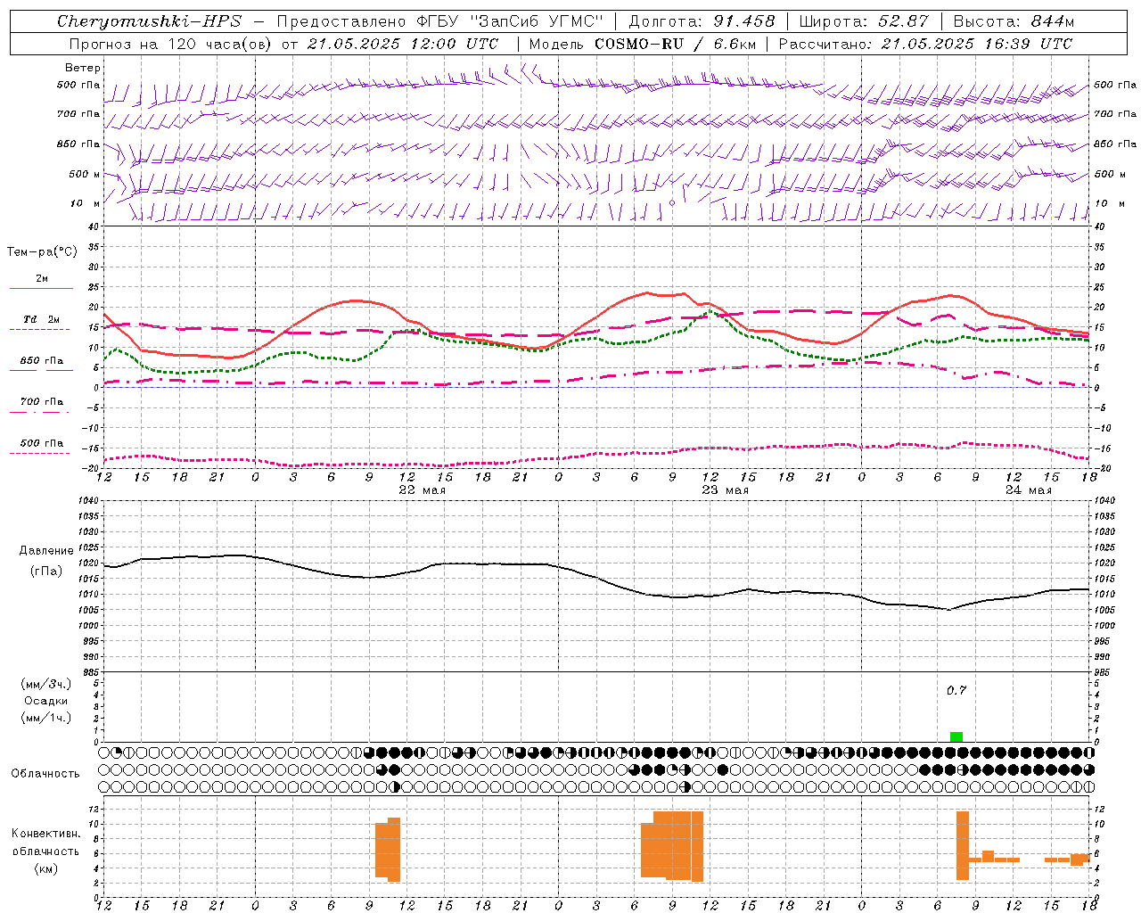Click the wide orange convective block on 23 мая
Viewport: 1141px width, 913px height.
point(672,845)
